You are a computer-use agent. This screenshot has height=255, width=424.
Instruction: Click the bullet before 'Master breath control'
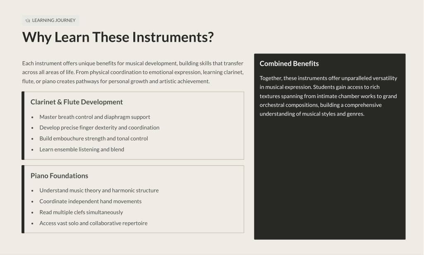click(32, 117)
